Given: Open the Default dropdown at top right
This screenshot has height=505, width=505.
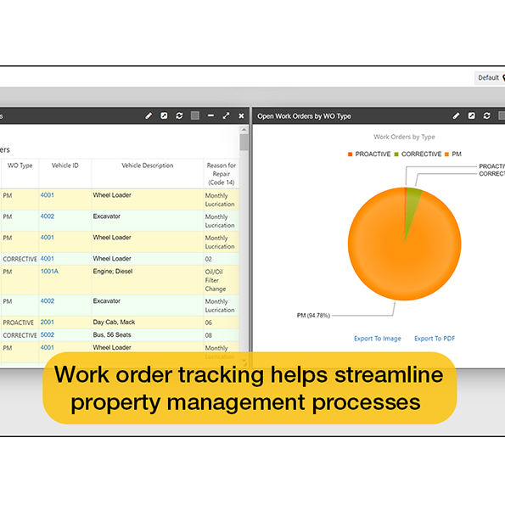Looking at the screenshot, I should pos(490,77).
